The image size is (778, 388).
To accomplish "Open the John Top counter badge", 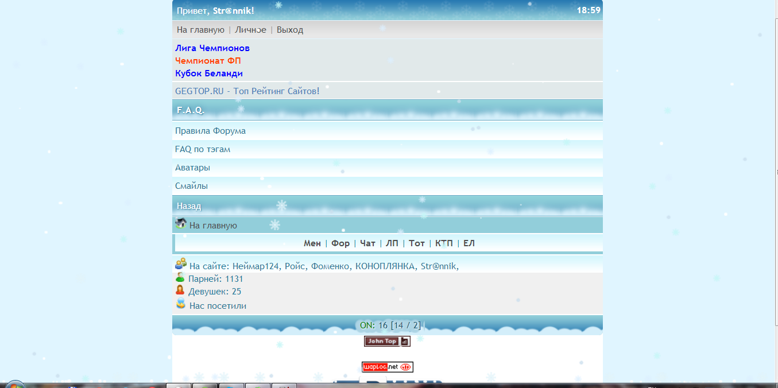I will click(387, 341).
